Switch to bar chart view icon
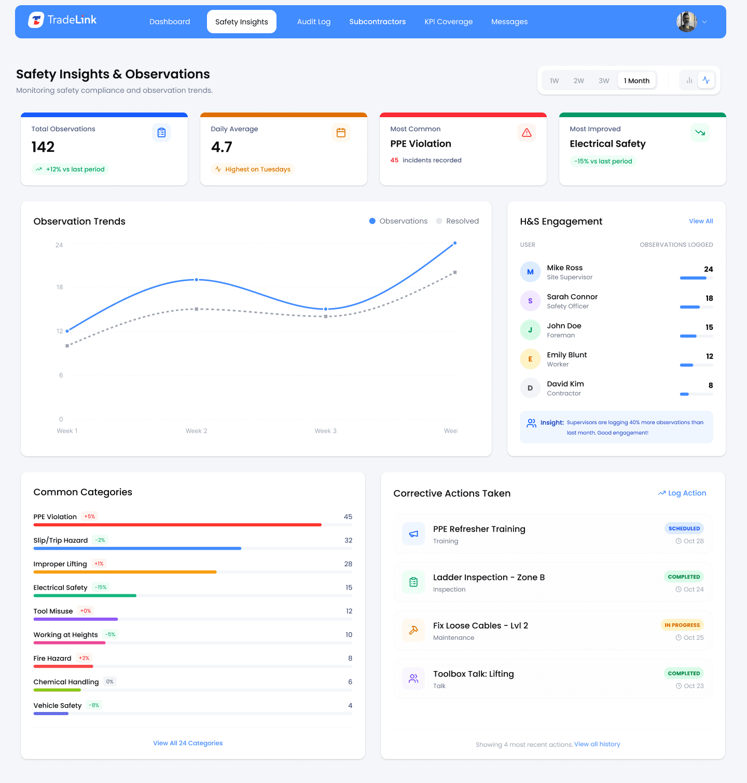 coord(689,80)
